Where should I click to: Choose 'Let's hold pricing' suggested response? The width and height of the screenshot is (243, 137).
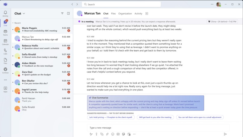[x=111, y=117]
